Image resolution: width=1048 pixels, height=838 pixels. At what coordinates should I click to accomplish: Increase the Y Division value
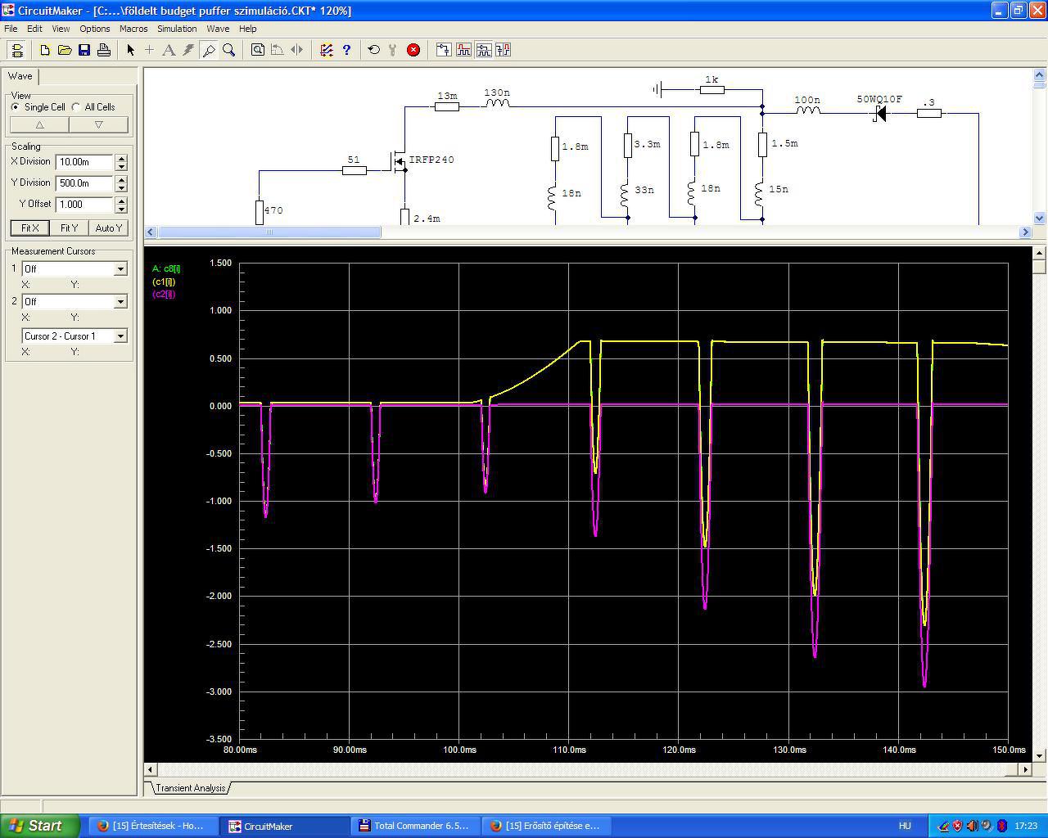point(122,180)
